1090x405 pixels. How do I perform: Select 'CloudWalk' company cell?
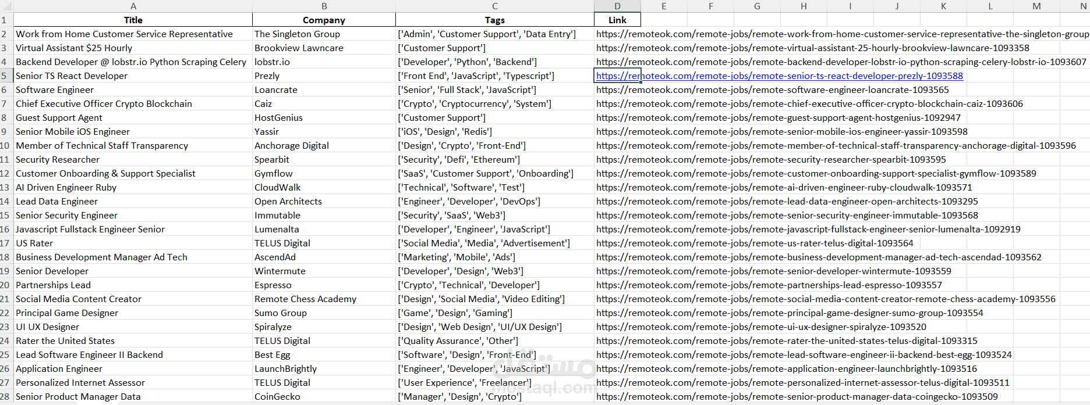pos(324,187)
